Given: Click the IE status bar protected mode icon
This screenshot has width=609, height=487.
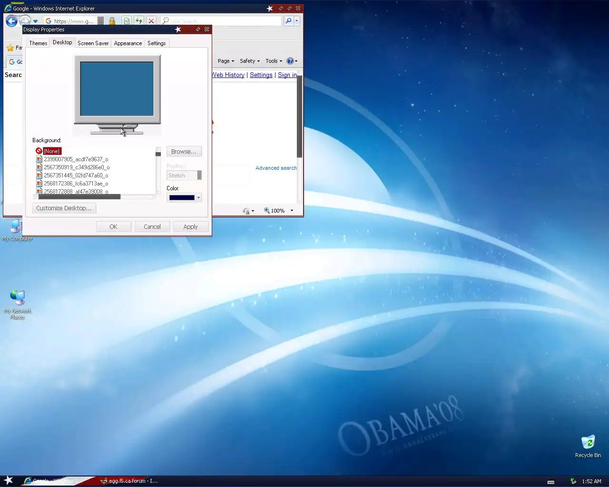Looking at the screenshot, I should [x=246, y=211].
